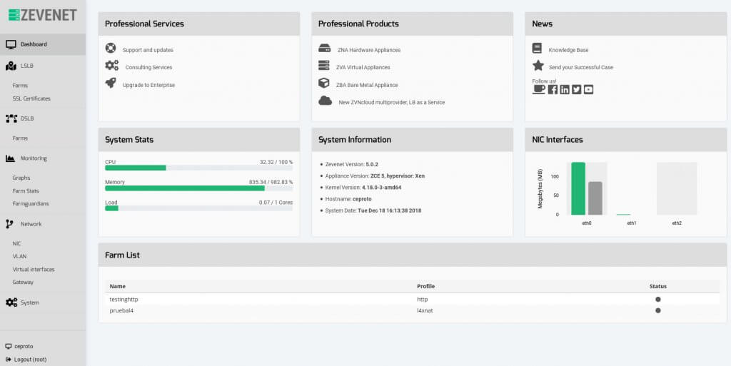Screen dimensions: 731x366
Task: Click the cloud ZVNcloud icon
Action: (x=325, y=101)
